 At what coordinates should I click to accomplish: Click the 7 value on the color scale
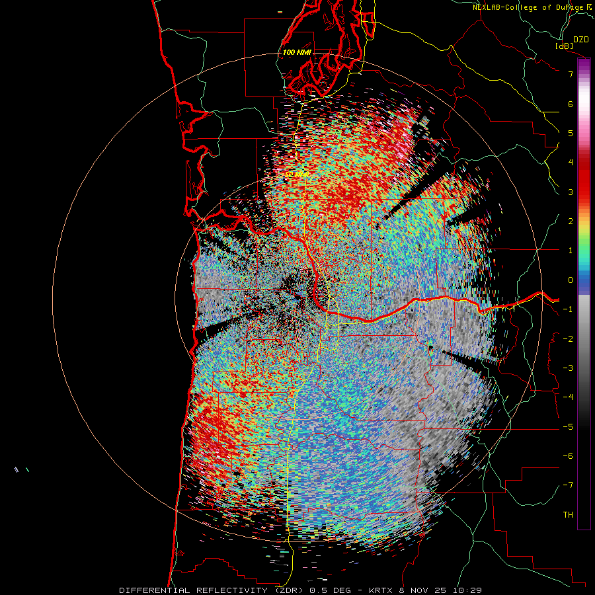(571, 74)
